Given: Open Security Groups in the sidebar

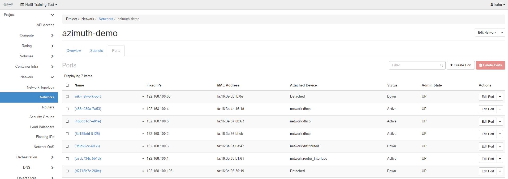Looking at the screenshot, I should [x=42, y=117].
